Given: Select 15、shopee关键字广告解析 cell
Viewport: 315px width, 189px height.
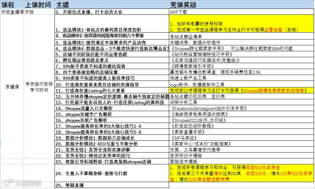Looking at the screenshot, I should [x=112, y=114].
